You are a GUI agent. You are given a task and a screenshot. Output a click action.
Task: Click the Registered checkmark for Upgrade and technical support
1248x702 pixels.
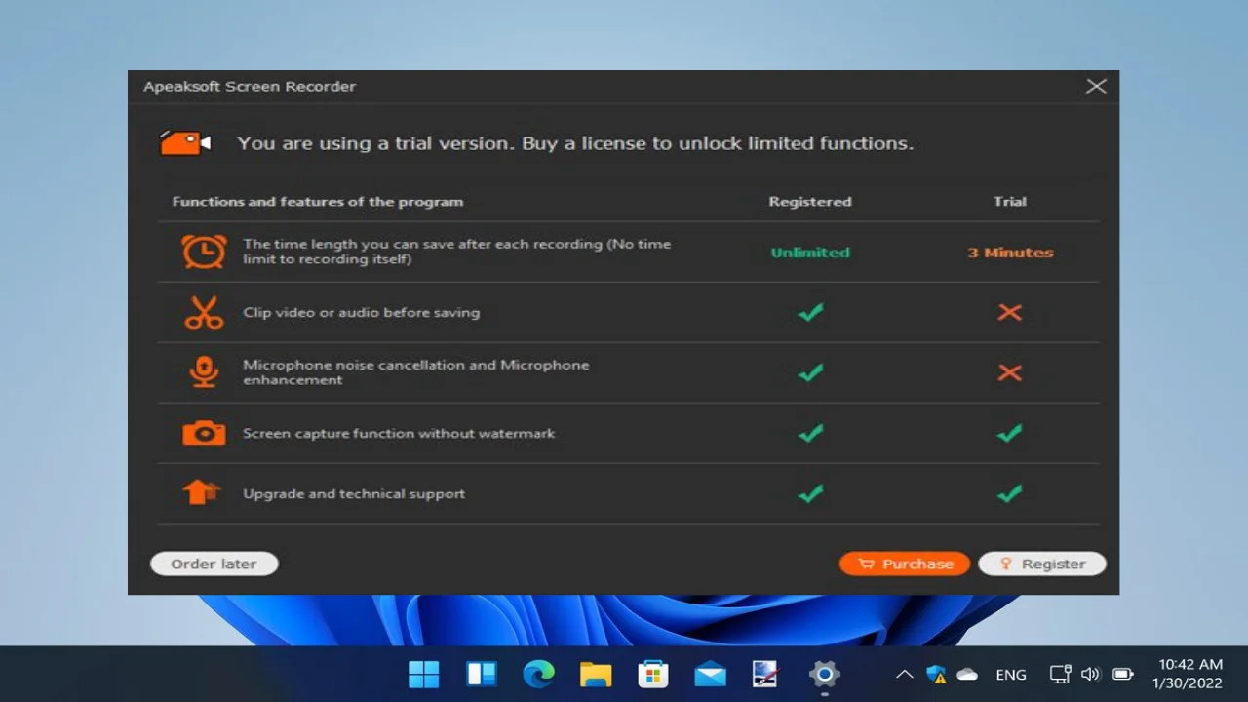810,493
